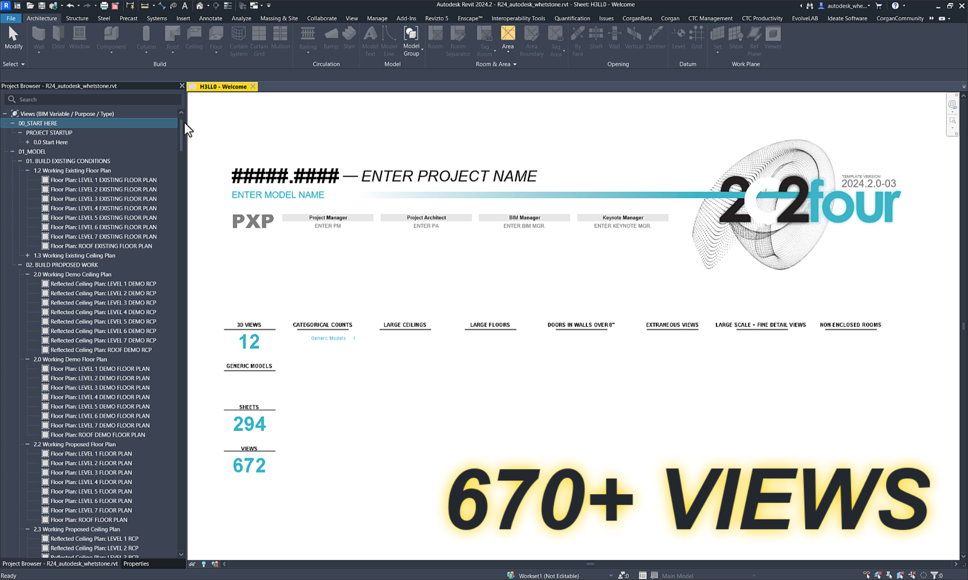Select the Model Line tool
968x580 pixels.
click(389, 41)
